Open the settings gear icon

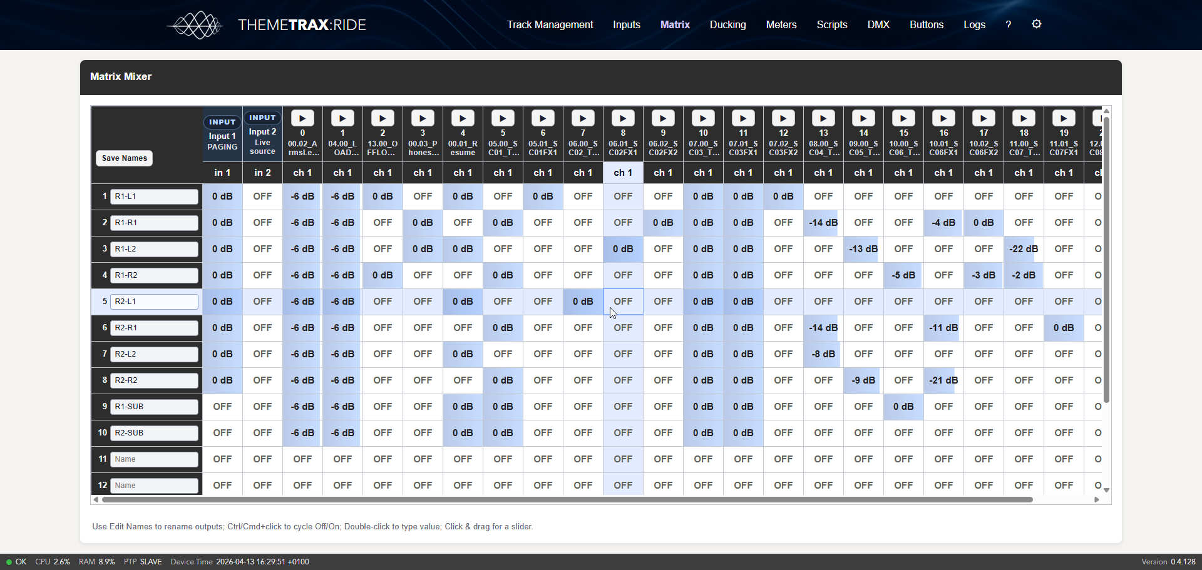pos(1037,24)
